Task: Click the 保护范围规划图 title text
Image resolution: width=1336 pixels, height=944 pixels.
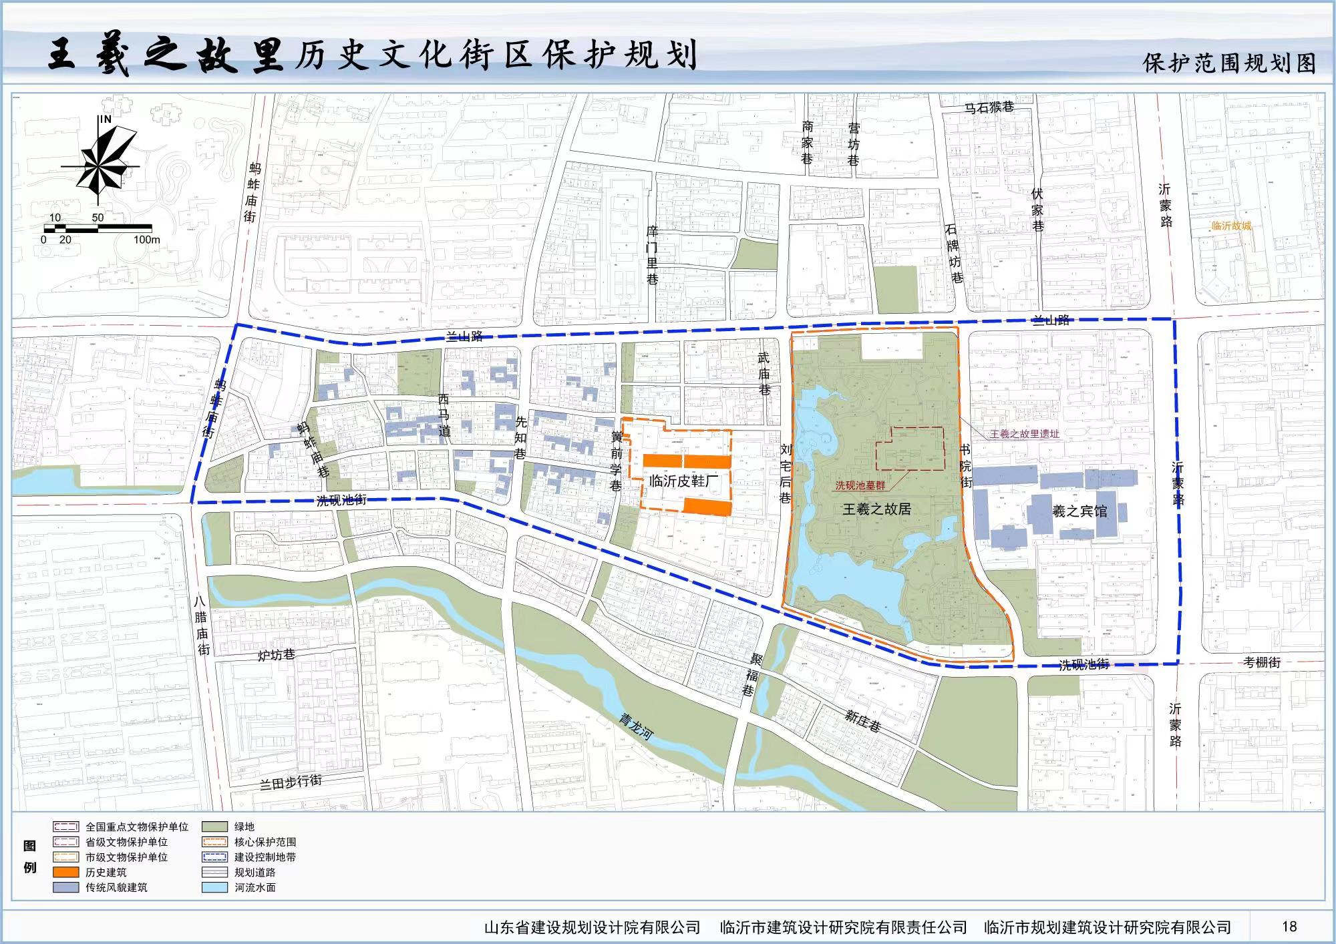Action: pyautogui.click(x=1229, y=63)
